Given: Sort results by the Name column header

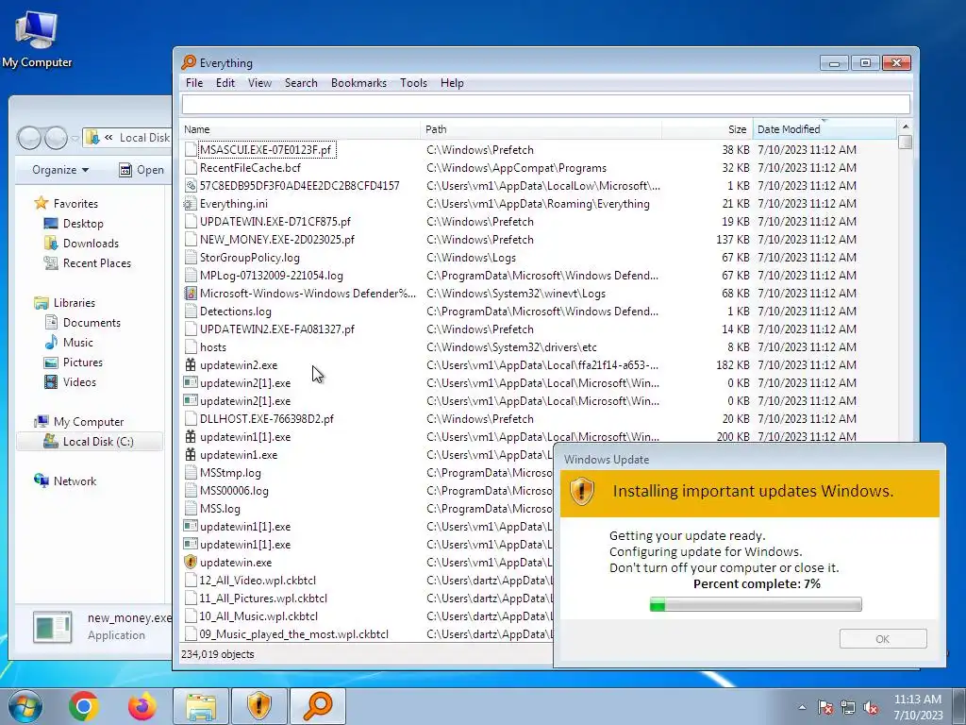Looking at the screenshot, I should (x=301, y=129).
